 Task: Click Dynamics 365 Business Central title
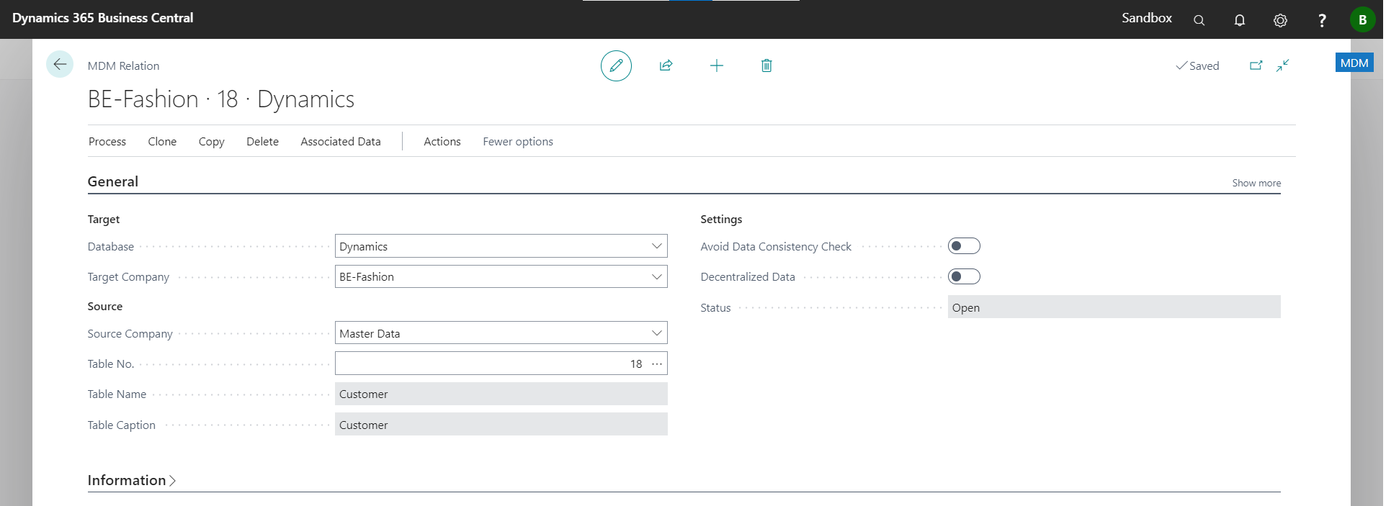[x=103, y=18]
